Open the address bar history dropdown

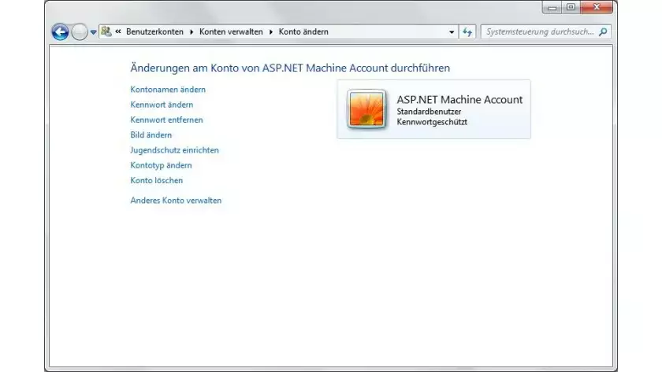(x=452, y=32)
